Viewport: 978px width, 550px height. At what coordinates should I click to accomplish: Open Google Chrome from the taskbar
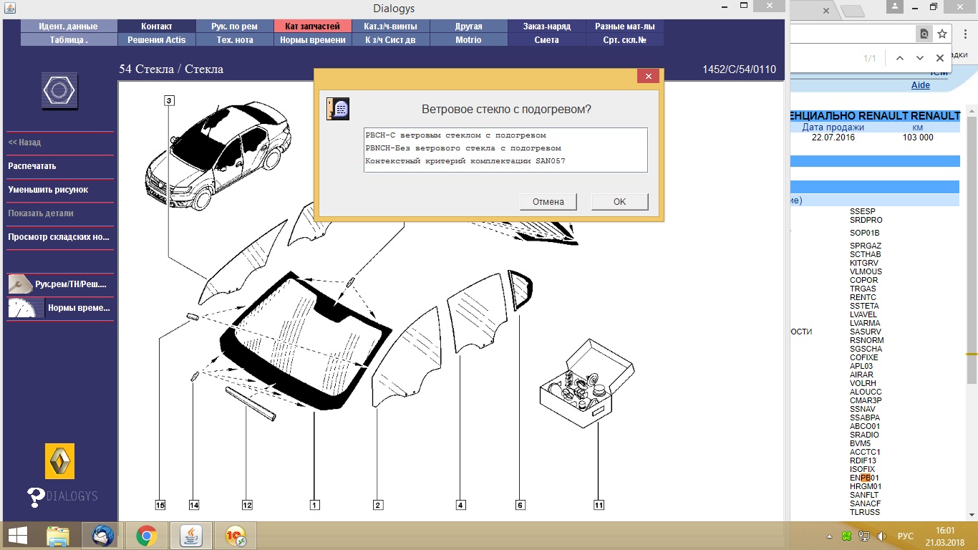click(147, 536)
